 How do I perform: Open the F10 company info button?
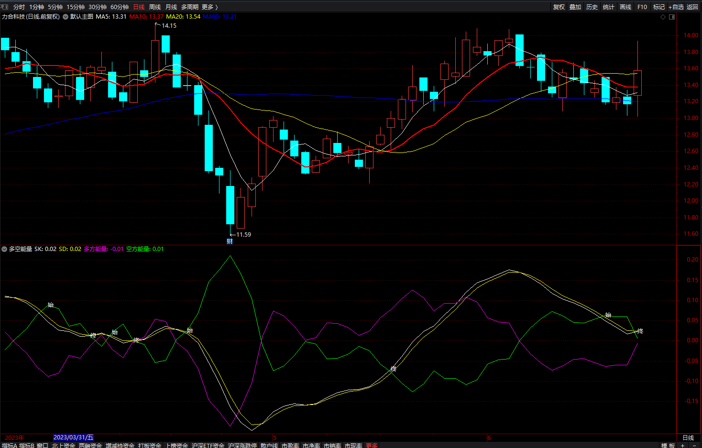[x=642, y=7]
